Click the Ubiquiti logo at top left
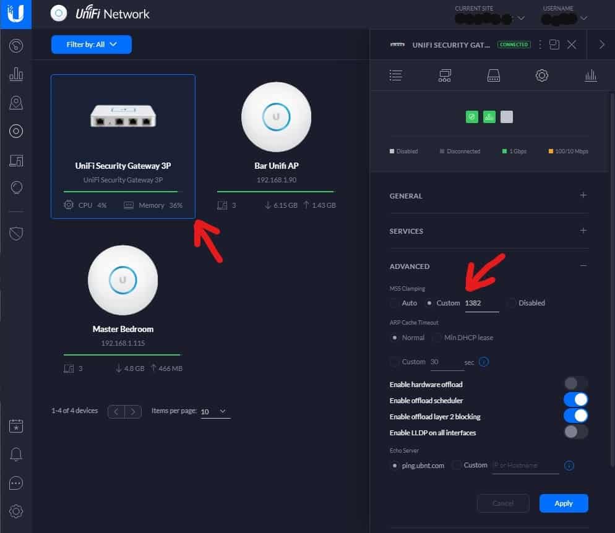 click(15, 14)
